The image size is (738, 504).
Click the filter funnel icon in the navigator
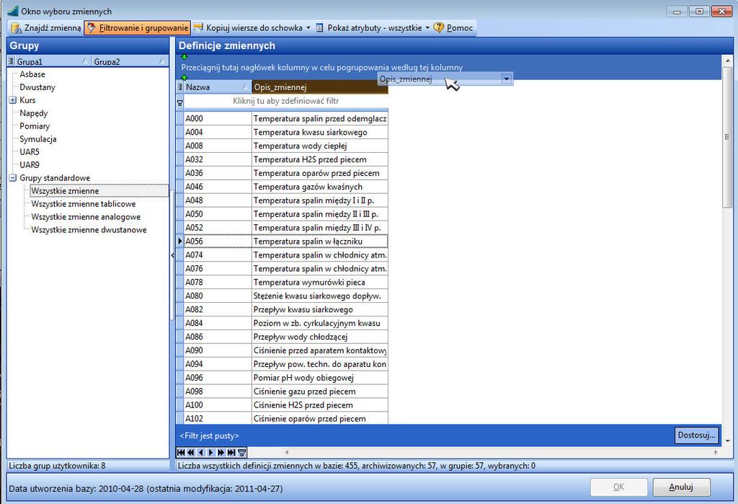pyautogui.click(x=241, y=453)
